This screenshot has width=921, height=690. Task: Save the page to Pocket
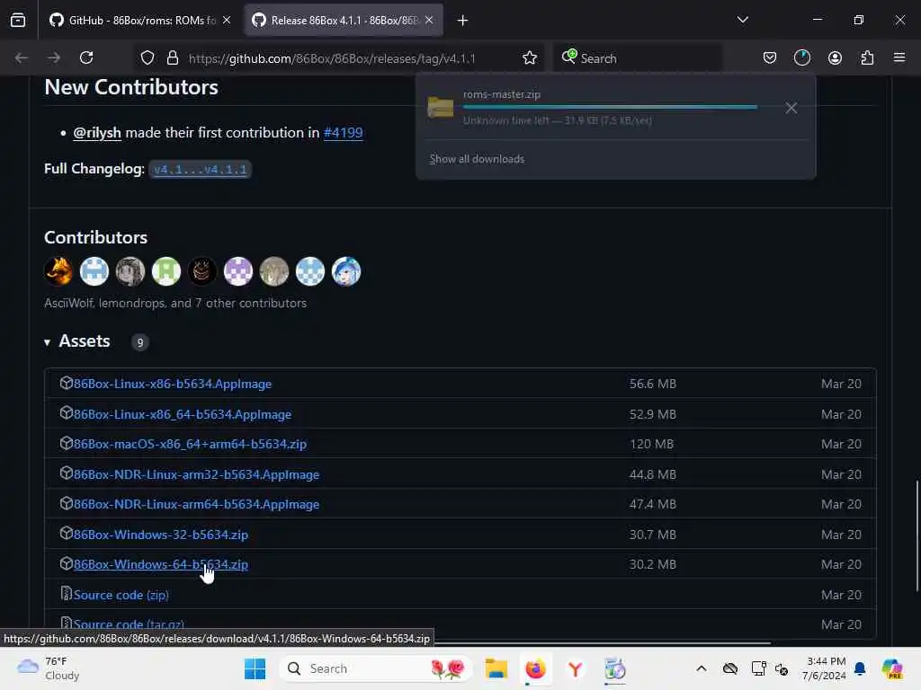(770, 57)
